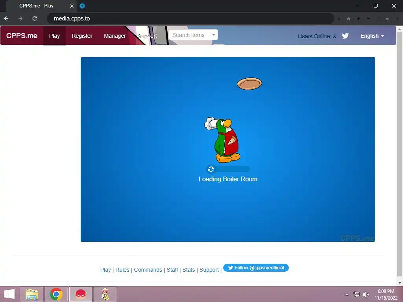The width and height of the screenshot is (403, 302).
Task: Open the Stats link in the footer
Action: point(189,270)
